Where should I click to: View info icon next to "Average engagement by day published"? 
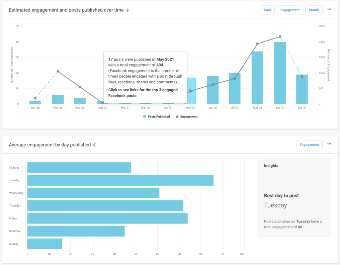click(95, 145)
